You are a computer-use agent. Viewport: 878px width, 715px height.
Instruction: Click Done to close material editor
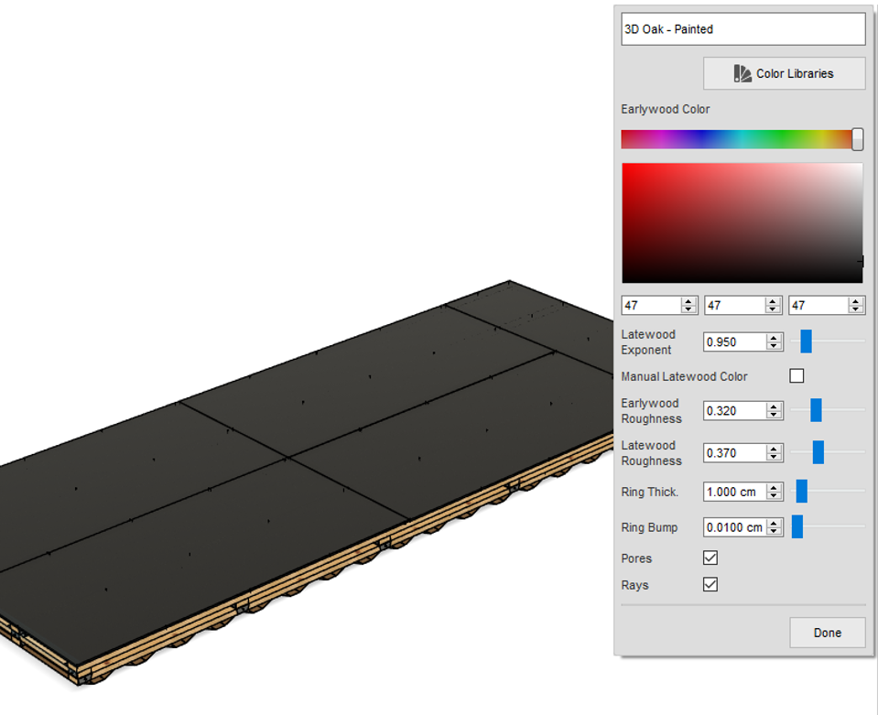click(827, 633)
